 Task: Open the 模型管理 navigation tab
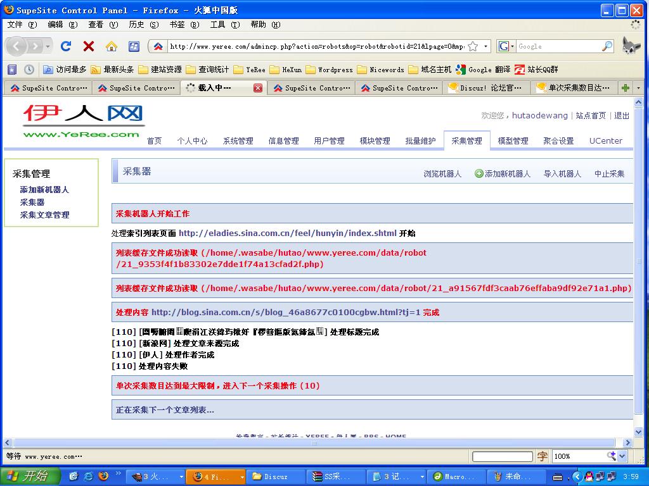click(513, 141)
